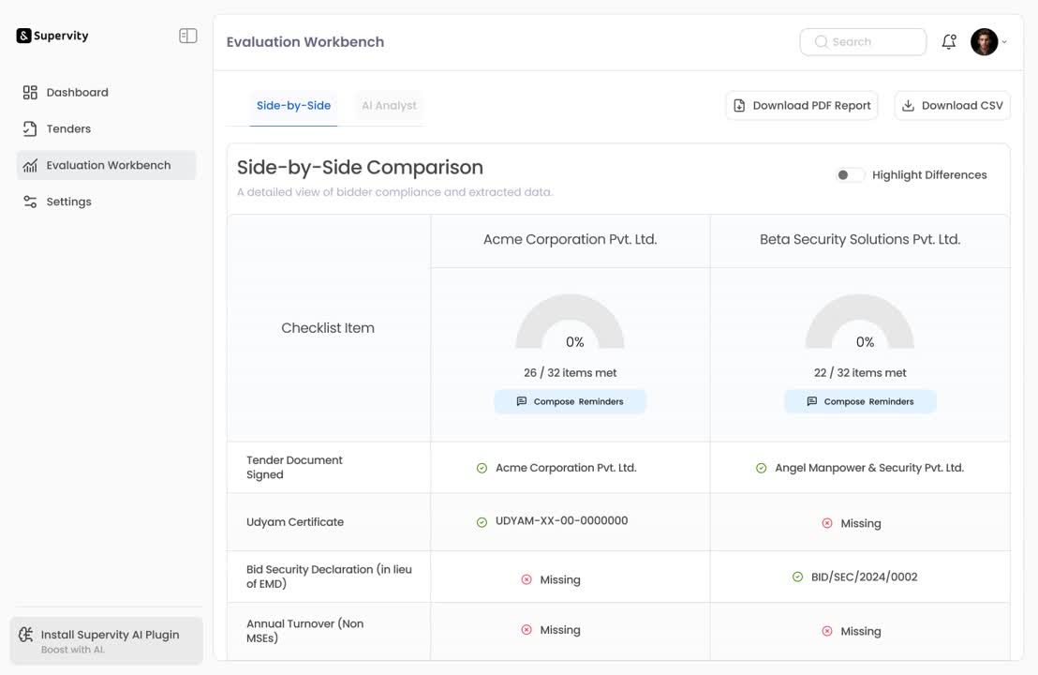Viewport: 1038px width, 675px height.
Task: Toggle the Highlight Differences switch
Action: [850, 175]
